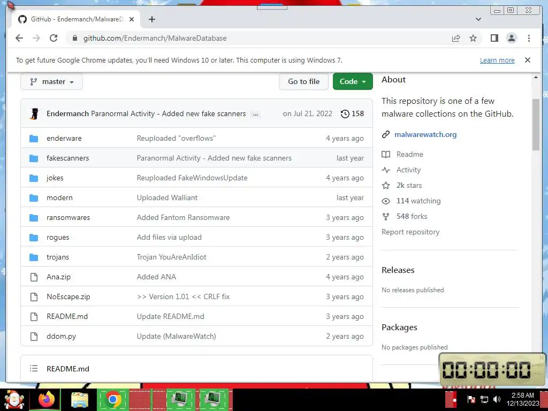Open the ddom.py file
This screenshot has width=548, height=411.
coord(61,336)
